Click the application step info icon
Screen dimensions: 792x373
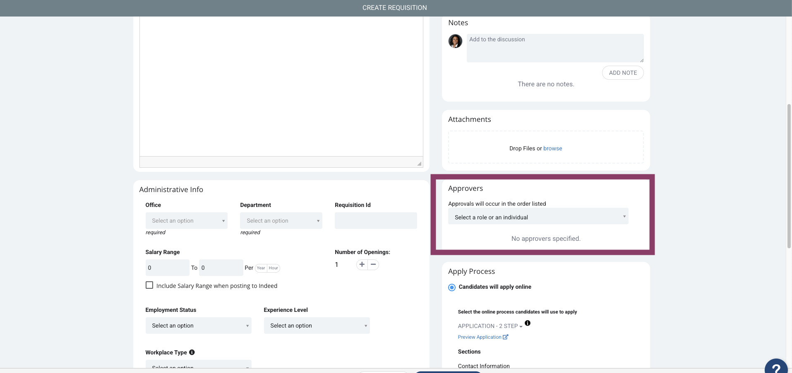point(528,323)
